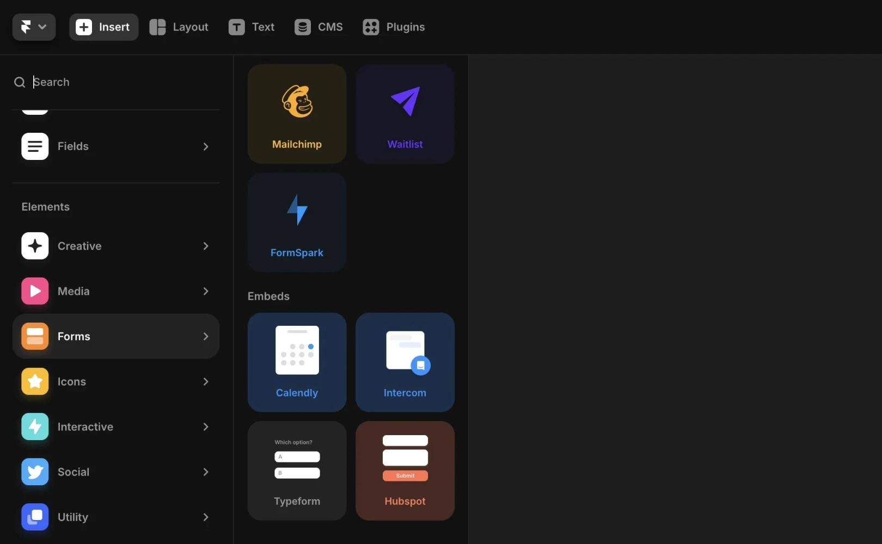Insert the Waitlist form component

point(405,114)
